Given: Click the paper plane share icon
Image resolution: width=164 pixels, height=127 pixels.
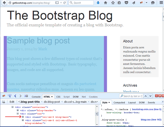Looking at the screenshot, I should click(x=134, y=3).
